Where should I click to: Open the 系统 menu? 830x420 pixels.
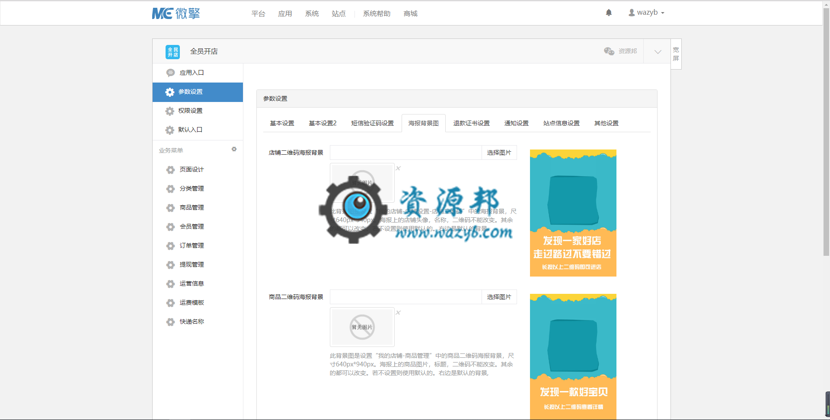312,14
